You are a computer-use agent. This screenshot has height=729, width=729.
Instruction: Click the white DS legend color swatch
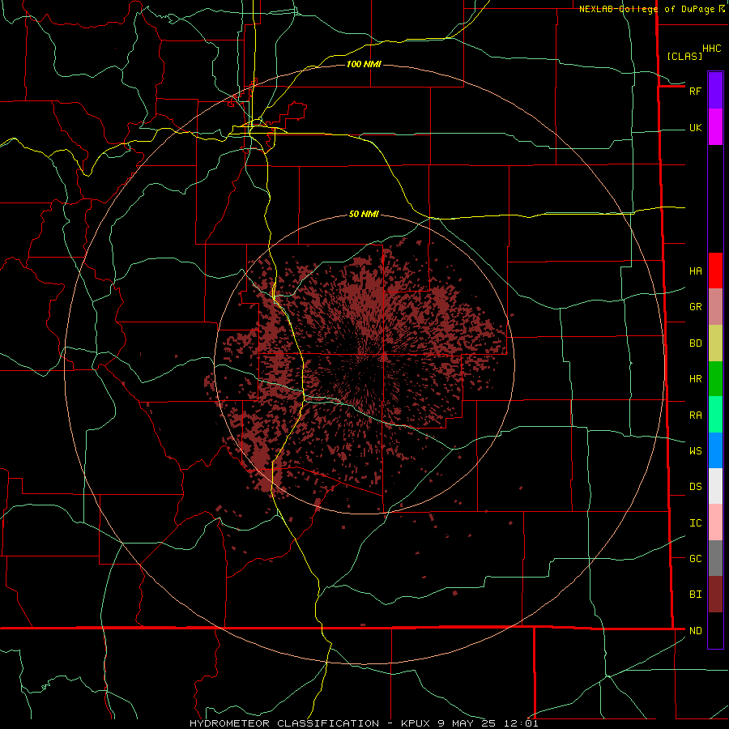(x=715, y=486)
